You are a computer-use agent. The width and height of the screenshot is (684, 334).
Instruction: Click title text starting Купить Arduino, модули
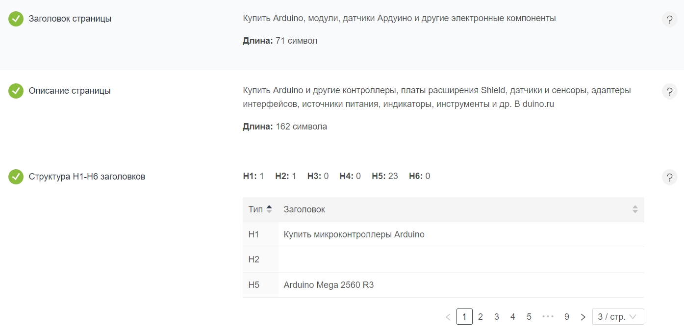[399, 18]
